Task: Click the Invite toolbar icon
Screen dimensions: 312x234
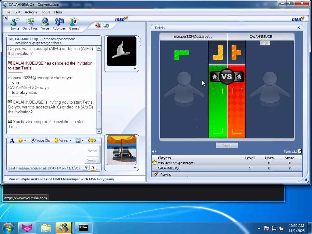Action: [x=15, y=24]
